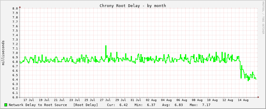Screen dimensions: 266x109
Task: Click the 8.0 y-axis tick label
Action: (x=15, y=9)
